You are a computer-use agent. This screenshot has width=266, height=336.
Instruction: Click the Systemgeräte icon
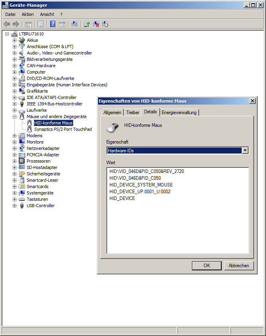pos(22,193)
